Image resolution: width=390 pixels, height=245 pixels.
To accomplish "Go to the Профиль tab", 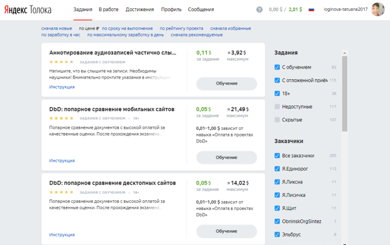I will pos(172,10).
